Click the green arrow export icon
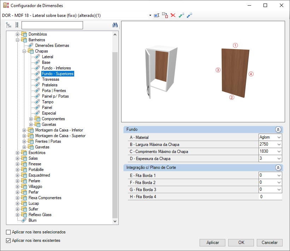The width and height of the screenshot is (290, 251). 181,15
